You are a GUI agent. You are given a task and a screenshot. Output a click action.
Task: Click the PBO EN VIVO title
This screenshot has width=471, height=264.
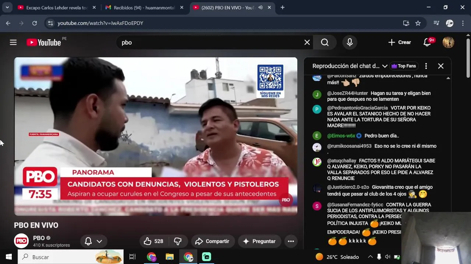click(36, 225)
